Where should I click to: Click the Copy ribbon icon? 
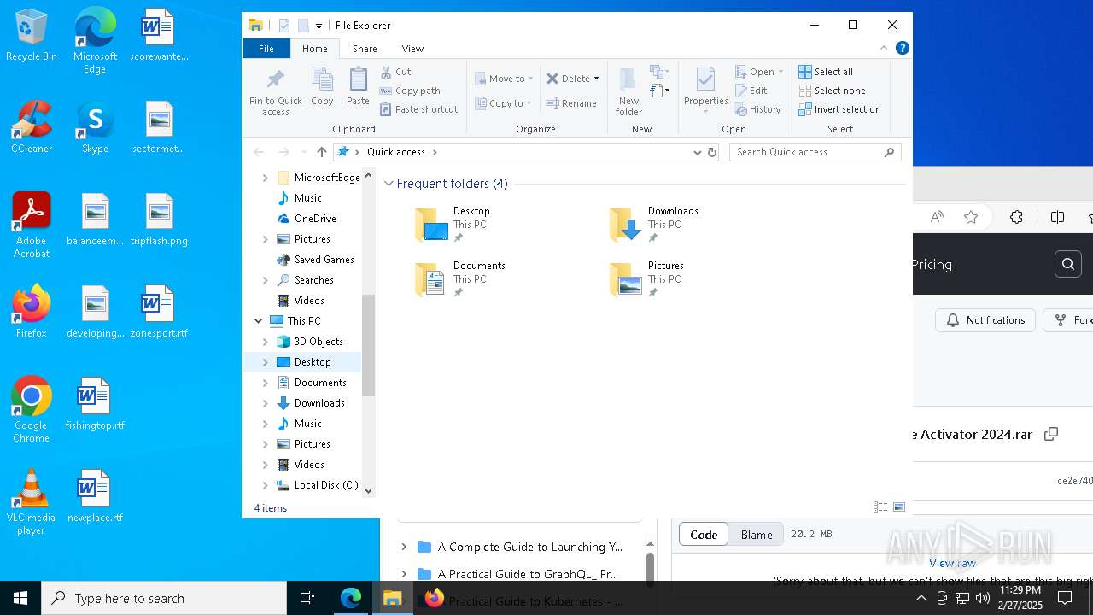pos(322,87)
